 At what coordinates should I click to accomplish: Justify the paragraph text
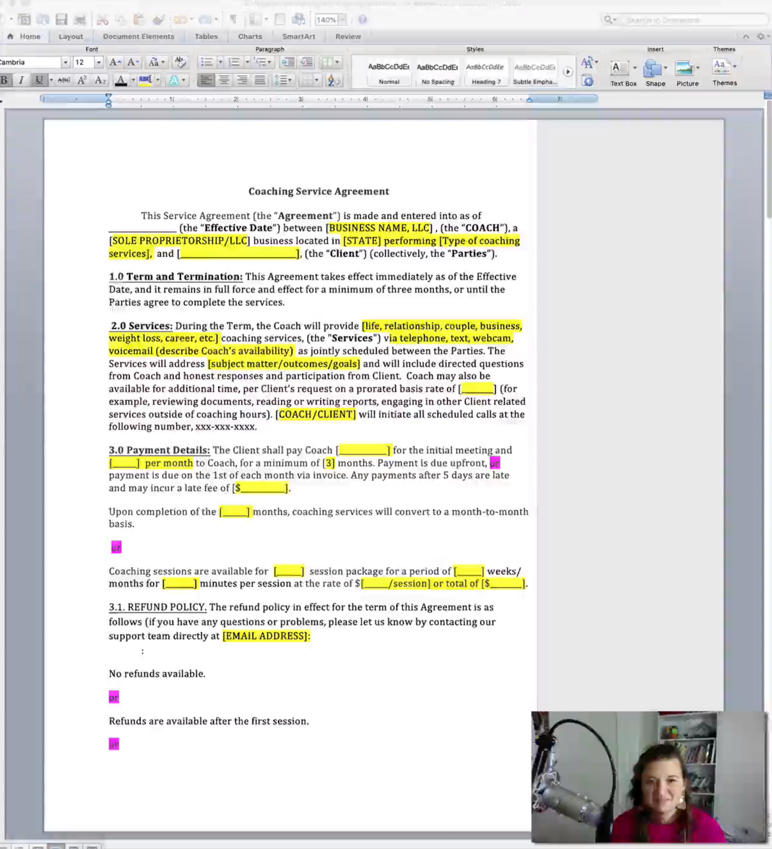[x=260, y=80]
